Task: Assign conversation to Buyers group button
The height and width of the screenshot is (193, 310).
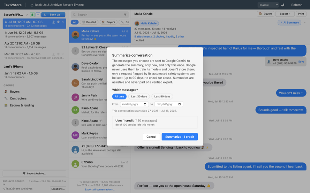Action: coord(265,14)
